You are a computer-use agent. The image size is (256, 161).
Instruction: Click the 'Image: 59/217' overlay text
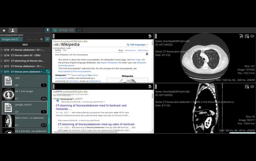click(x=247, y=120)
